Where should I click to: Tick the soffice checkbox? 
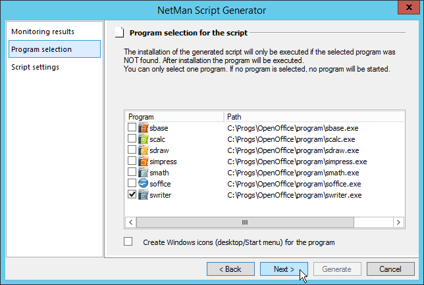coord(132,183)
